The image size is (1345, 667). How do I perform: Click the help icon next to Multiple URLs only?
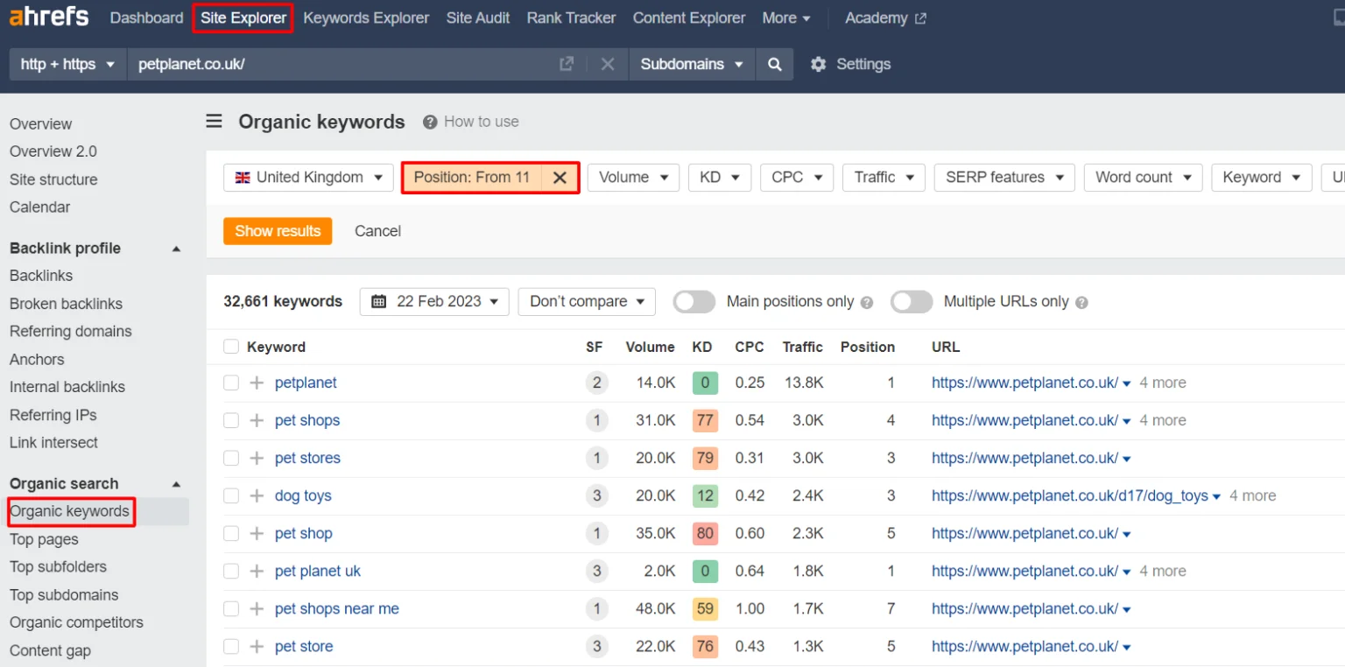pyautogui.click(x=1081, y=302)
